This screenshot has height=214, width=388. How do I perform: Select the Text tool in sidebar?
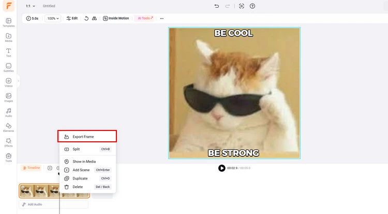pos(8,53)
